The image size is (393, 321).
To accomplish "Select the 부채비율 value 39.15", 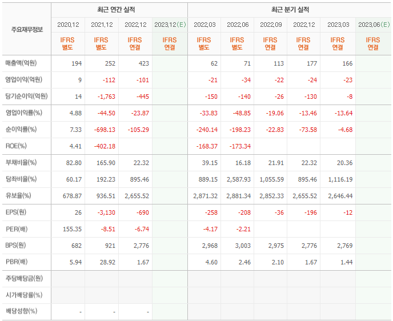I will pos(210,163).
